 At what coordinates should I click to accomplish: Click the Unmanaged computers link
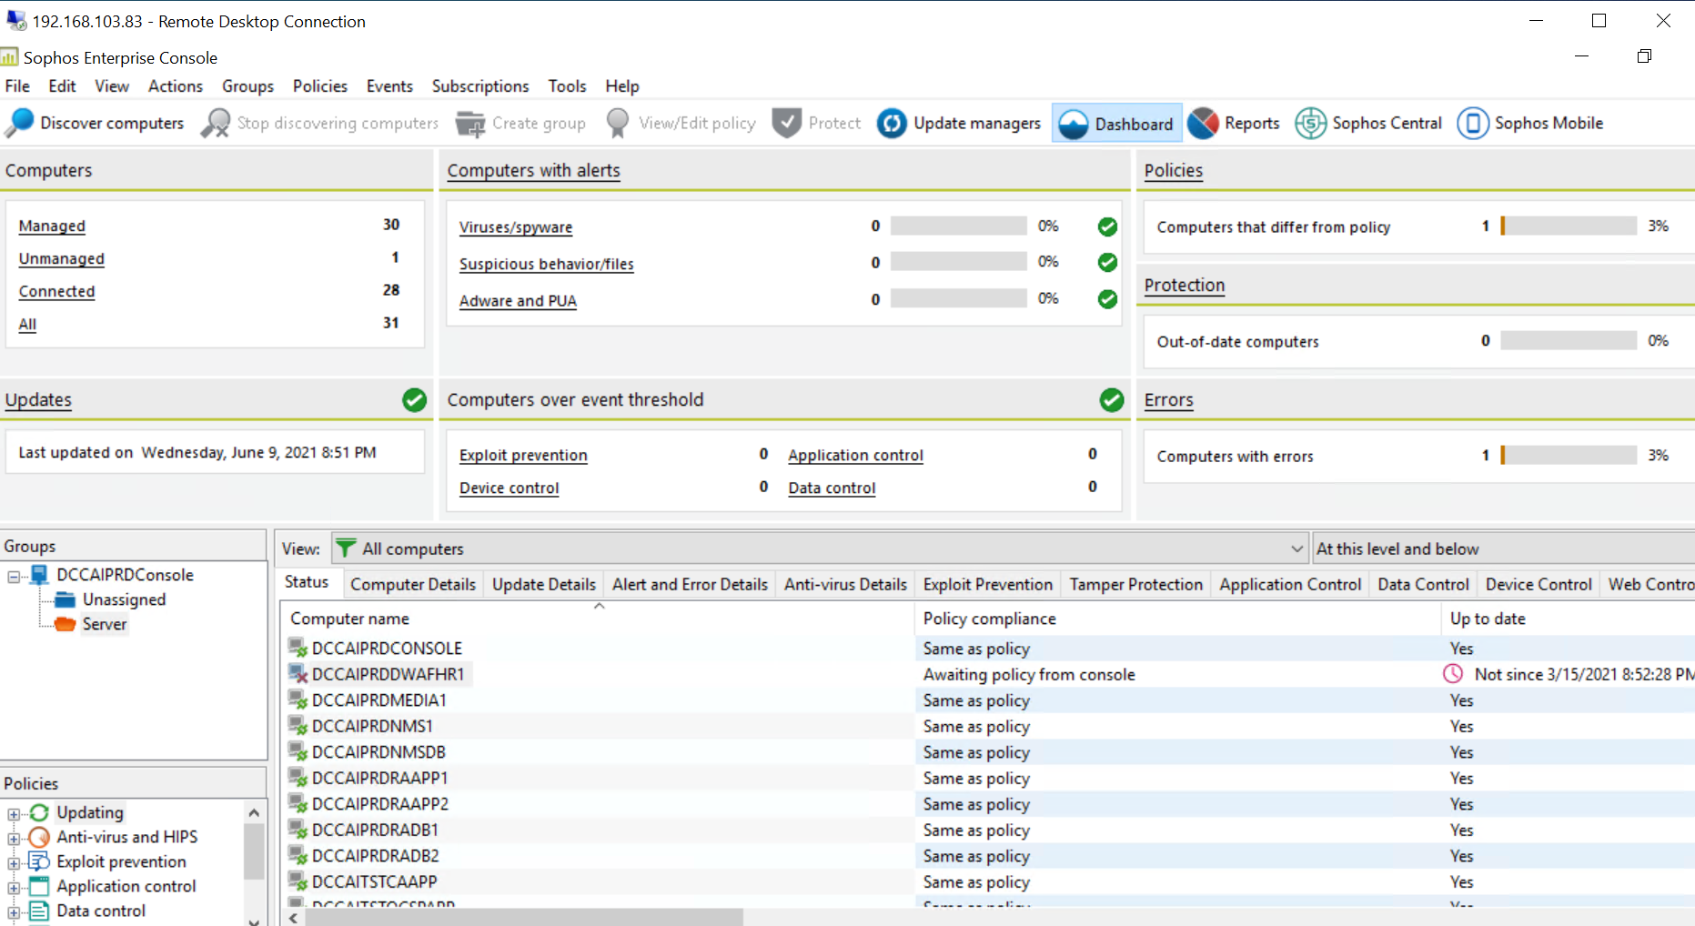click(62, 258)
